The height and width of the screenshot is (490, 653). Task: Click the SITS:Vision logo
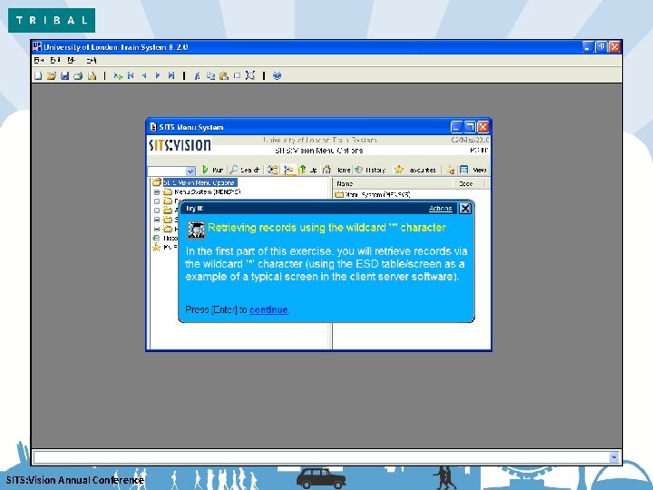pos(180,145)
